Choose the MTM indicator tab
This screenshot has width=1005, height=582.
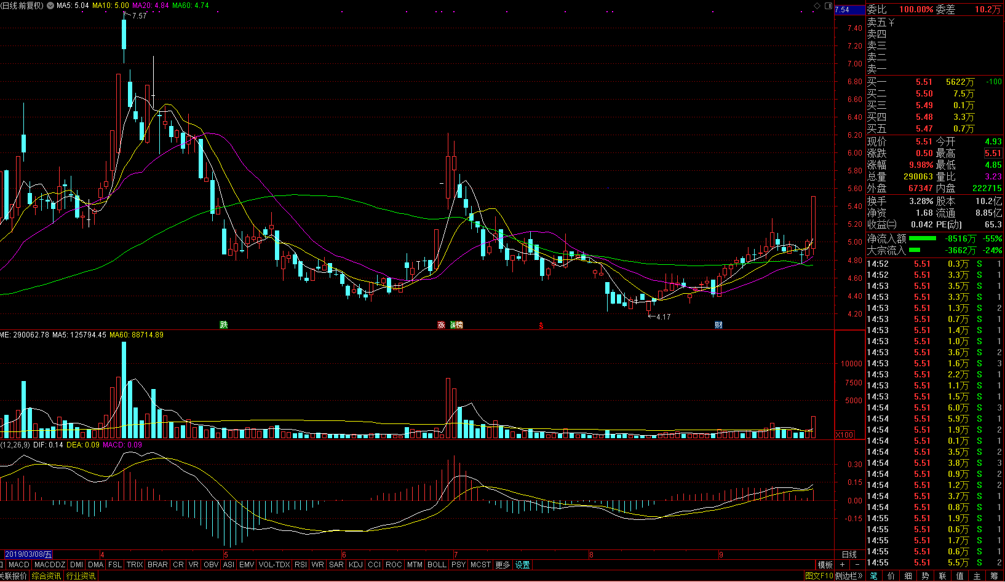coord(415,565)
